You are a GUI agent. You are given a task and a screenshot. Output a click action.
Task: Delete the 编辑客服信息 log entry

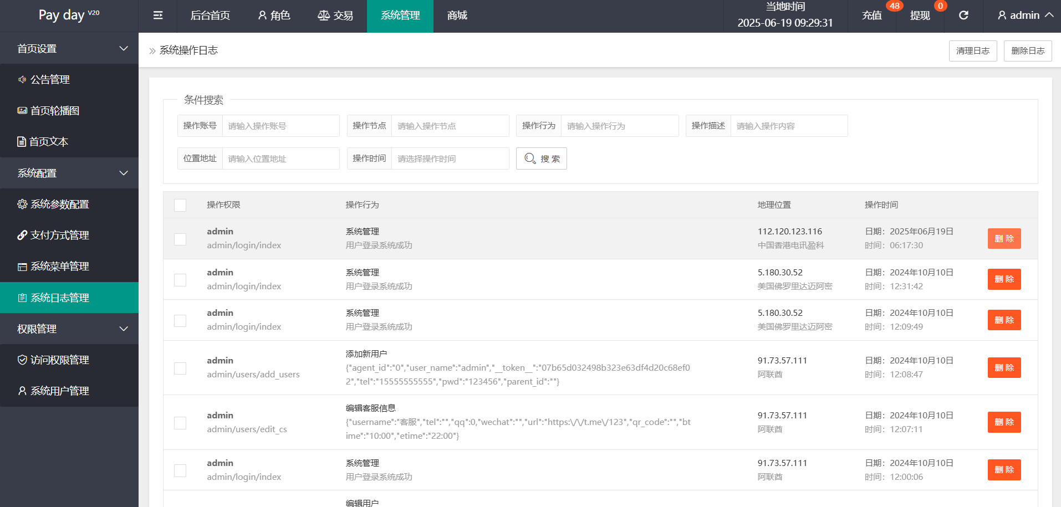(x=1004, y=422)
